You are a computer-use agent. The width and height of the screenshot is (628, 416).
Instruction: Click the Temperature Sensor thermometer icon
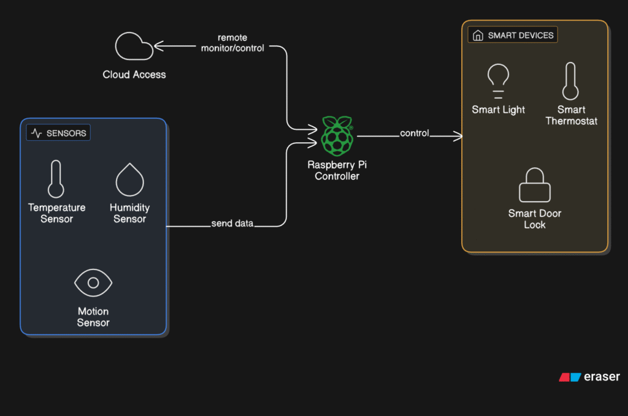click(x=56, y=179)
